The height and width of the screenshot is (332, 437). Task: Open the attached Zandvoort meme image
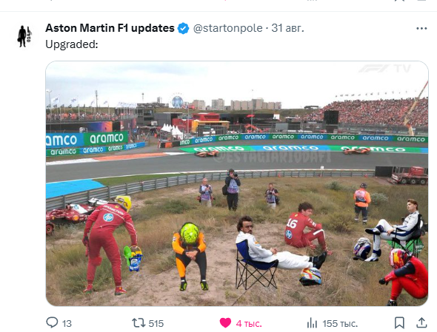(237, 183)
